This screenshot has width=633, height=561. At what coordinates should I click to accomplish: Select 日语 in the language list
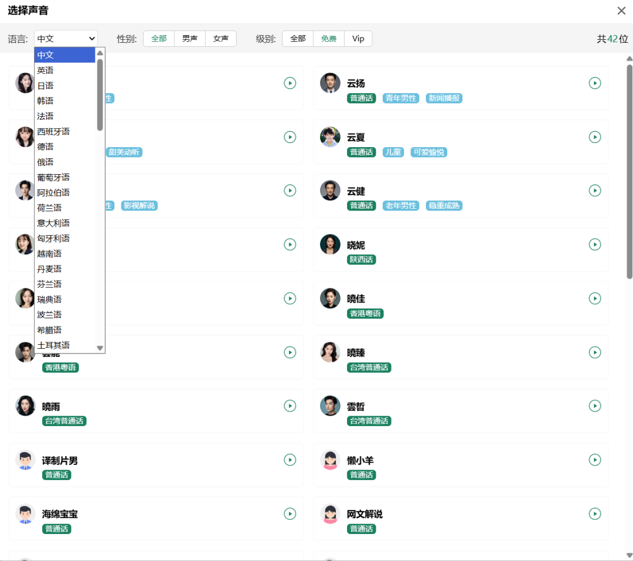click(65, 86)
